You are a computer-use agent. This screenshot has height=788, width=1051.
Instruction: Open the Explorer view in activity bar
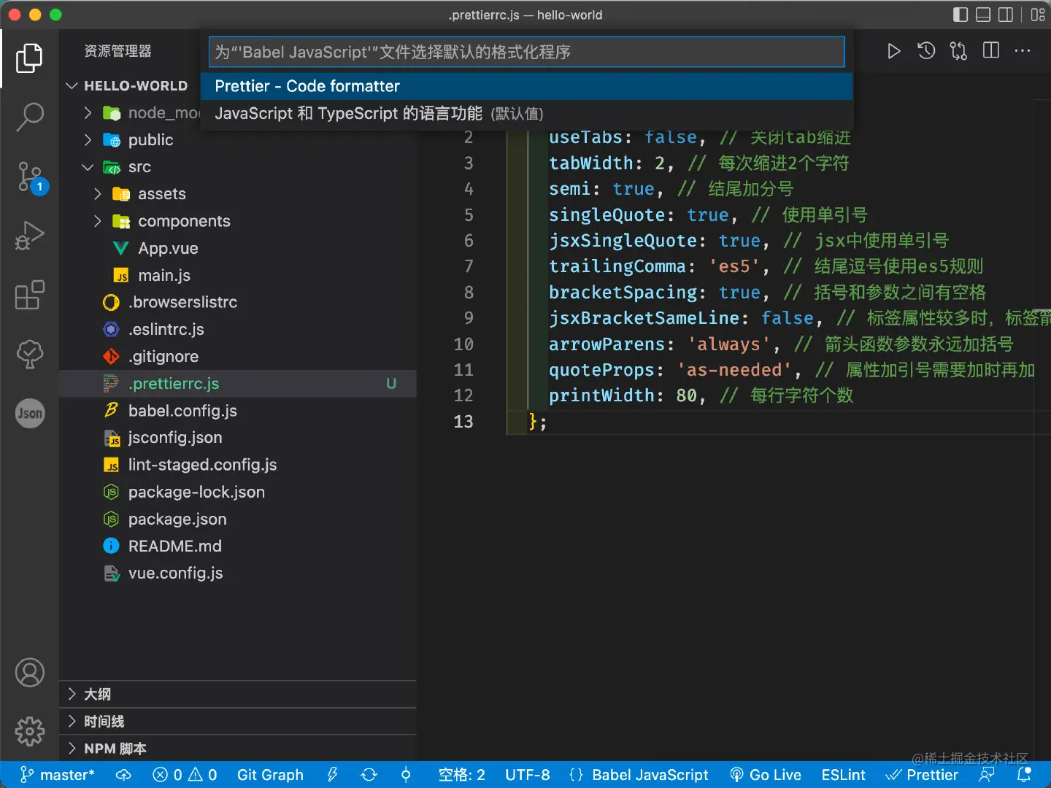coord(29,58)
